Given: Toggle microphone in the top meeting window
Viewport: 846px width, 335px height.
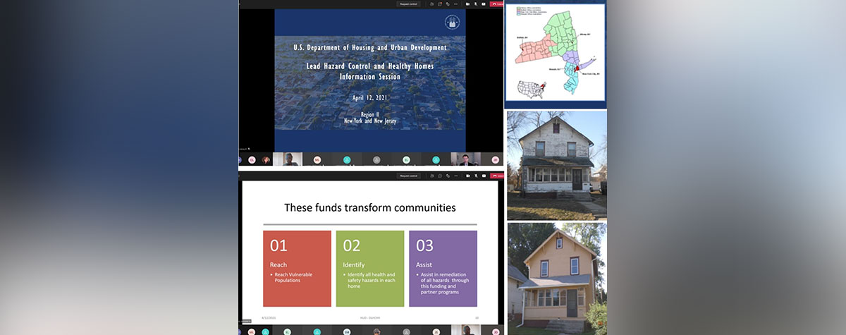Looking at the screenshot, I should (x=476, y=4).
